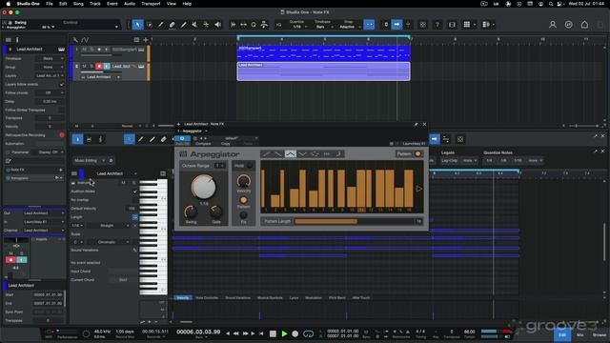The width and height of the screenshot is (610, 343).
Task: Pin the Lead Architect Note FX window
Action: (x=416, y=124)
